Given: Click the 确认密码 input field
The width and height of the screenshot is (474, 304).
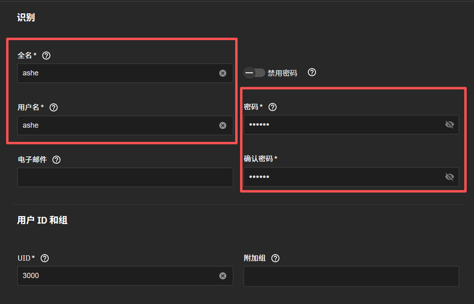Looking at the screenshot, I should coord(341,177).
